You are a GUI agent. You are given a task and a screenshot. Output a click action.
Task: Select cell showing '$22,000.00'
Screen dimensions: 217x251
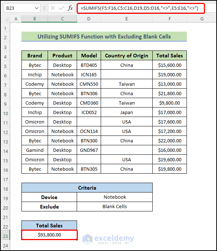click(x=170, y=141)
